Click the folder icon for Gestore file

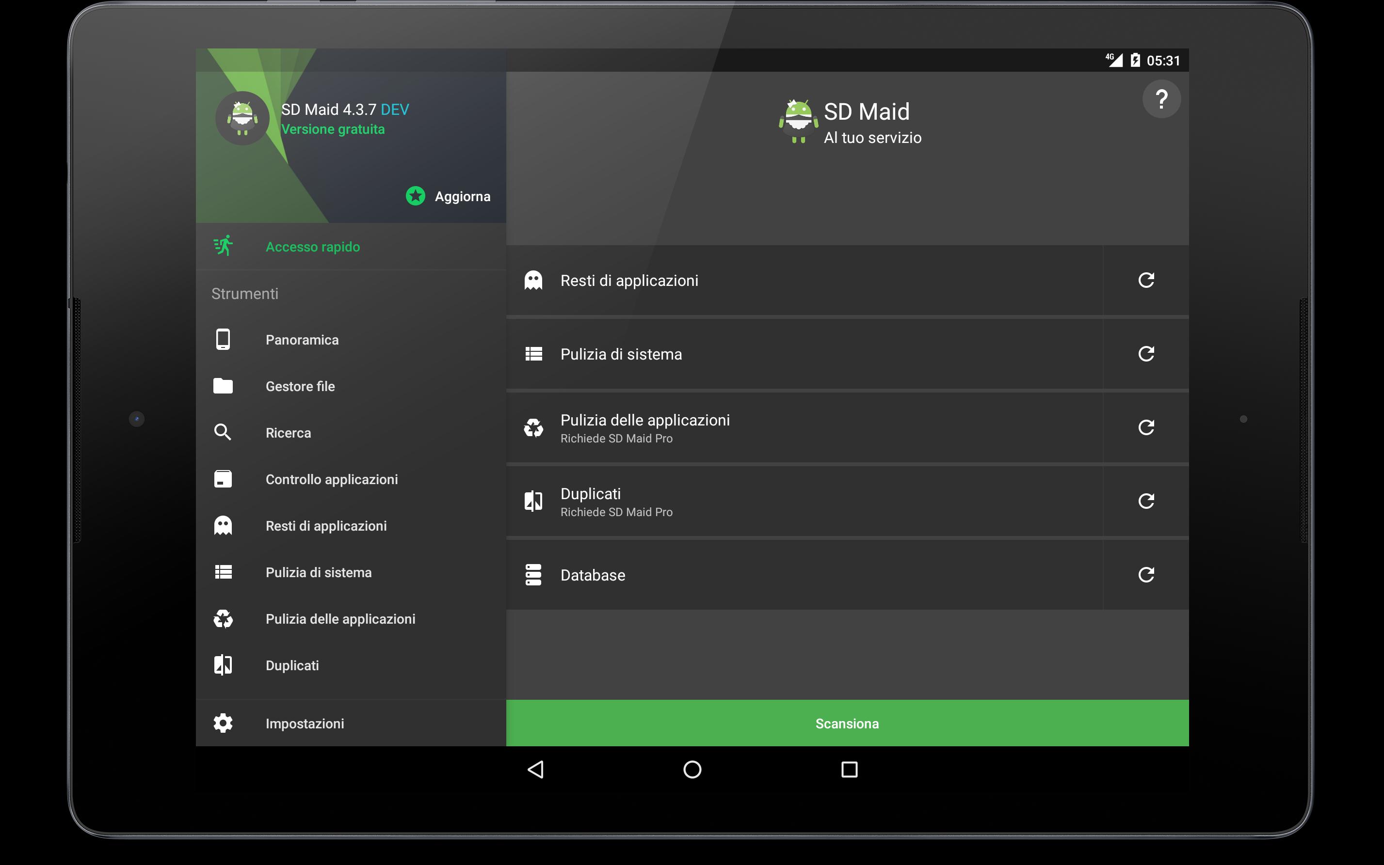coord(223,386)
